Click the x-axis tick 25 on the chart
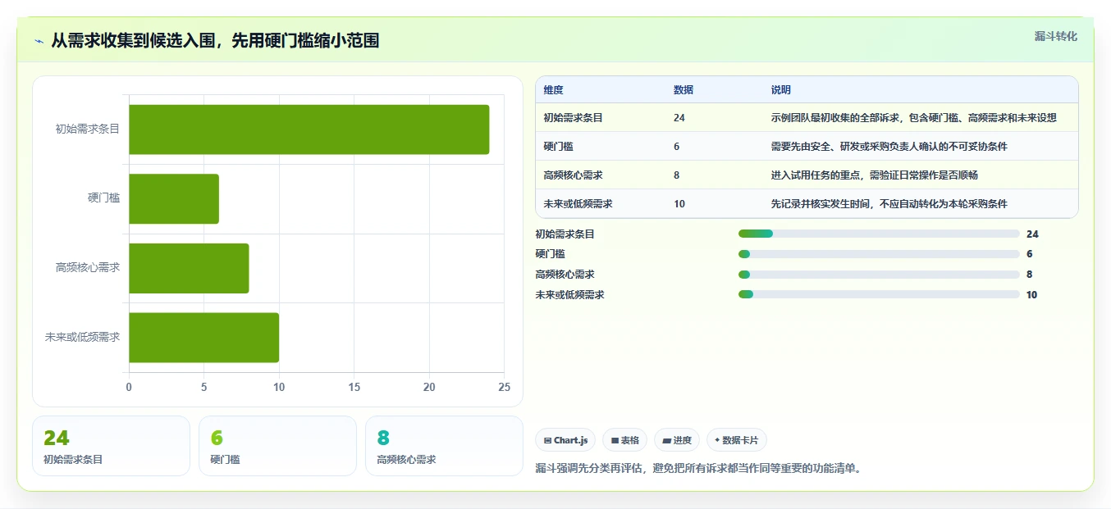This screenshot has width=1111, height=509. click(504, 387)
